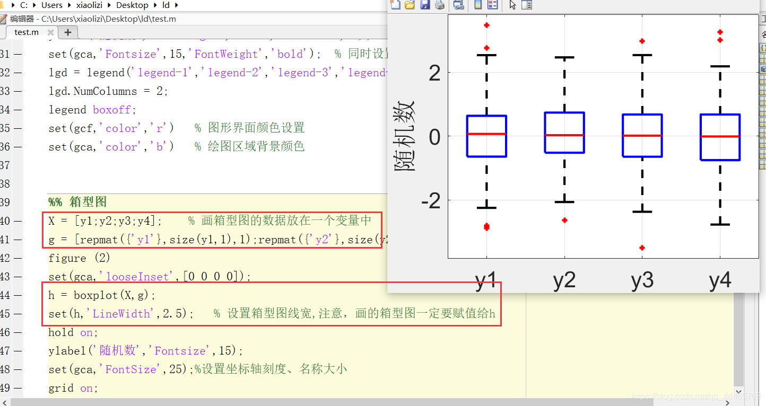
Task: Set a breakpoint at line 35 dash
Action: (x=18, y=128)
